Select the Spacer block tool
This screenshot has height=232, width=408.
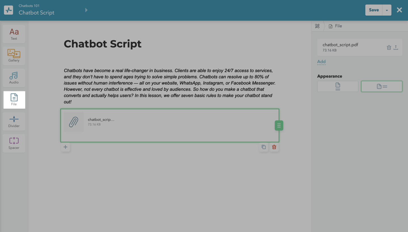[x=14, y=143]
